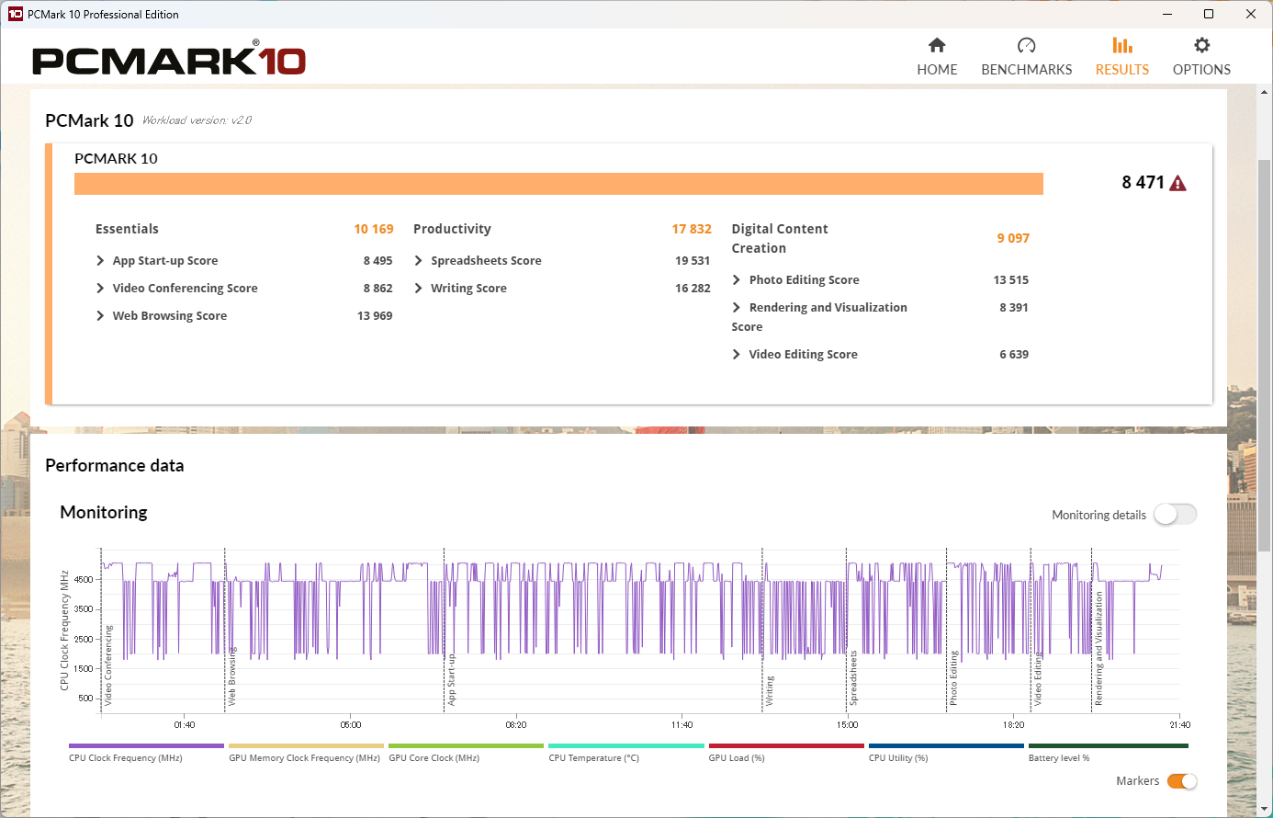Click the Photo Editing value 13 515
The height and width of the screenshot is (818, 1273).
coord(1011,280)
